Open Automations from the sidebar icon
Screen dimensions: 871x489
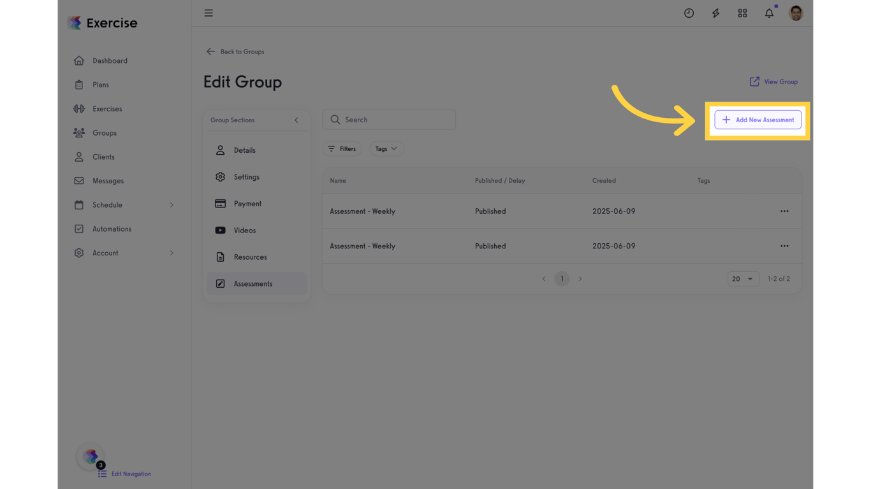79,229
